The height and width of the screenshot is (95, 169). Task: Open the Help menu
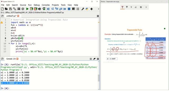76,5
